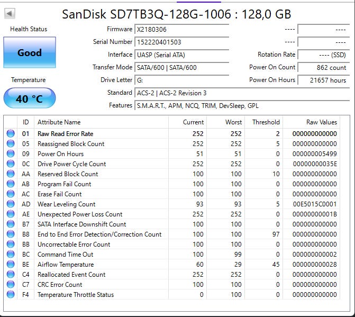Click the Serial Number field 152220401503

tap(182, 42)
